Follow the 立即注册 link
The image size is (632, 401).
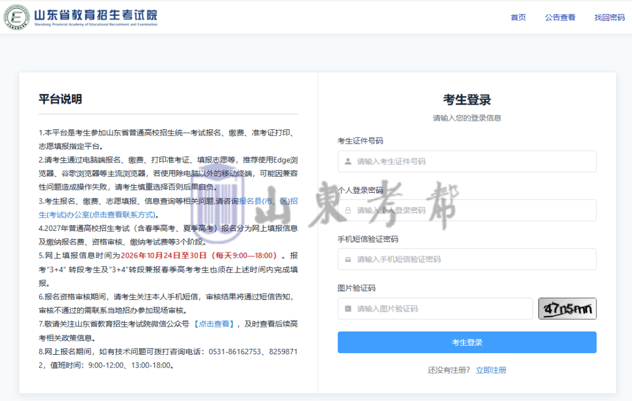(x=491, y=370)
